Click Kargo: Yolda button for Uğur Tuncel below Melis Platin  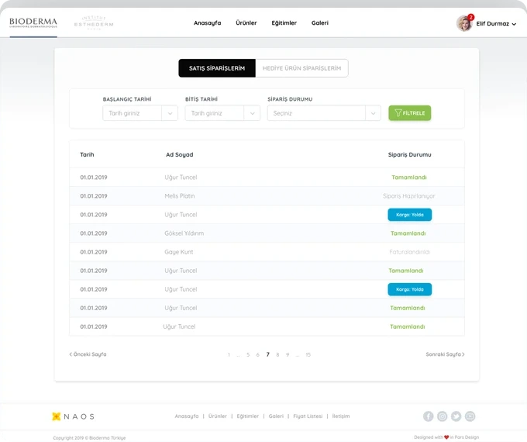[x=410, y=215]
